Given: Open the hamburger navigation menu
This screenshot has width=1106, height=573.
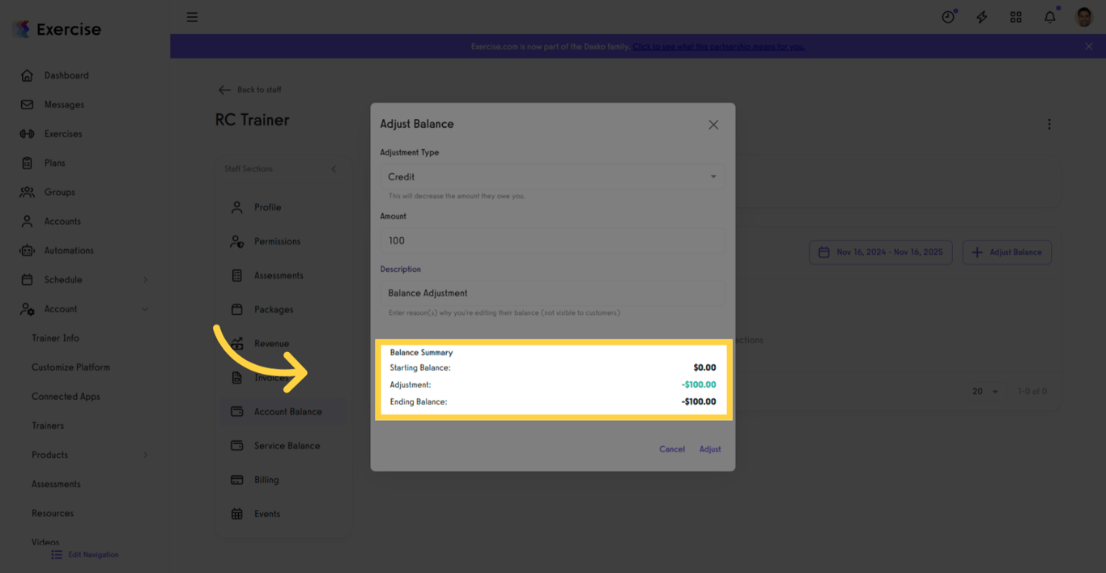Looking at the screenshot, I should [x=192, y=16].
